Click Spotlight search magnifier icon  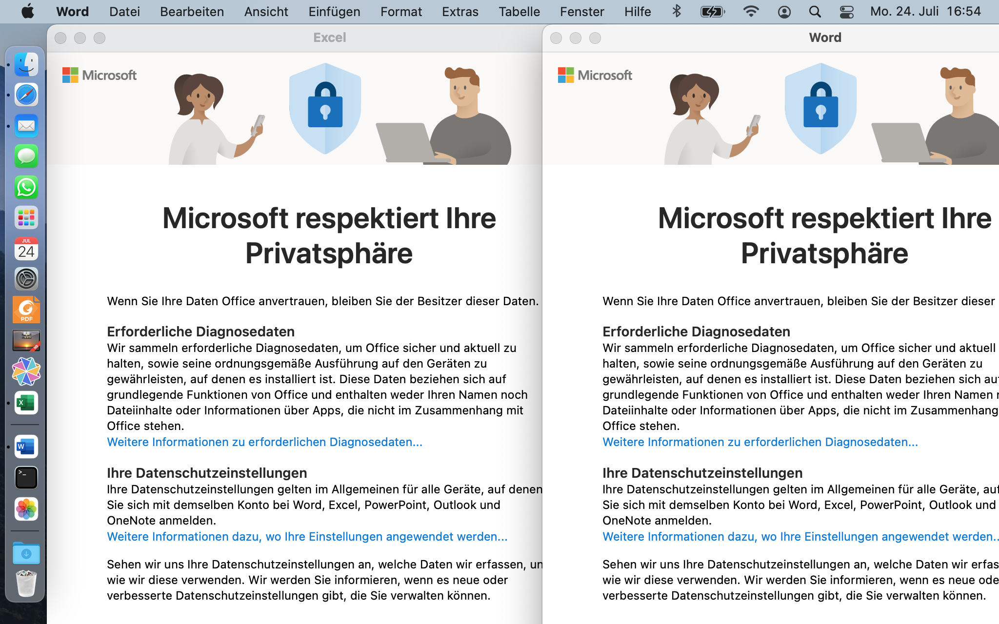[815, 12]
